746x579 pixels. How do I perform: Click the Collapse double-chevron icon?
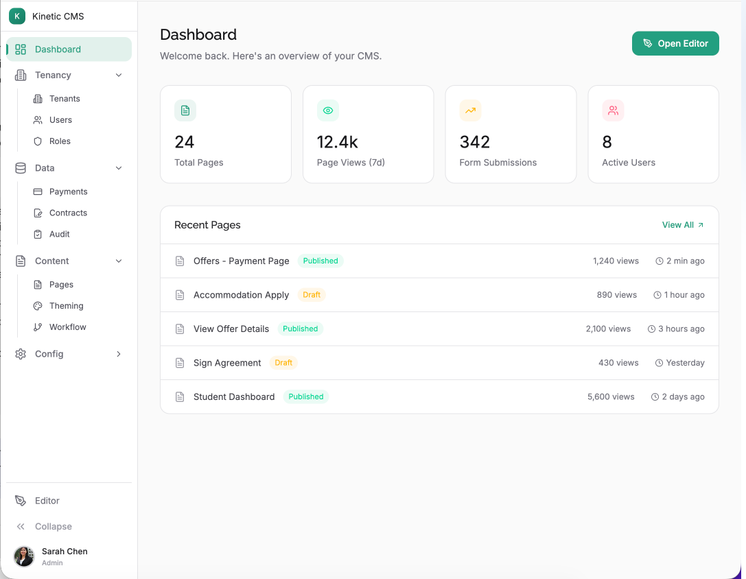[x=21, y=526]
